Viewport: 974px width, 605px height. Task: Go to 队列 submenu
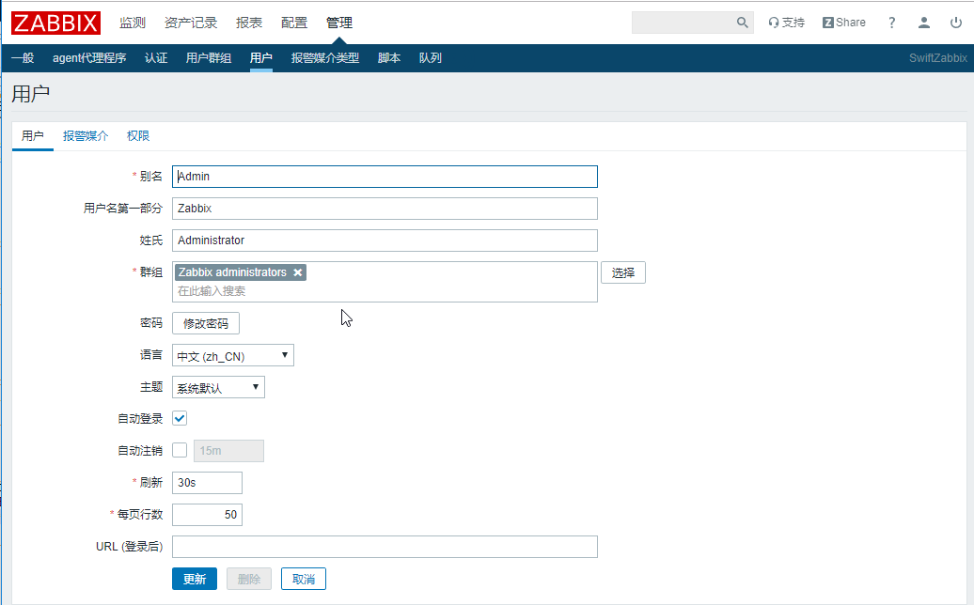pos(430,57)
